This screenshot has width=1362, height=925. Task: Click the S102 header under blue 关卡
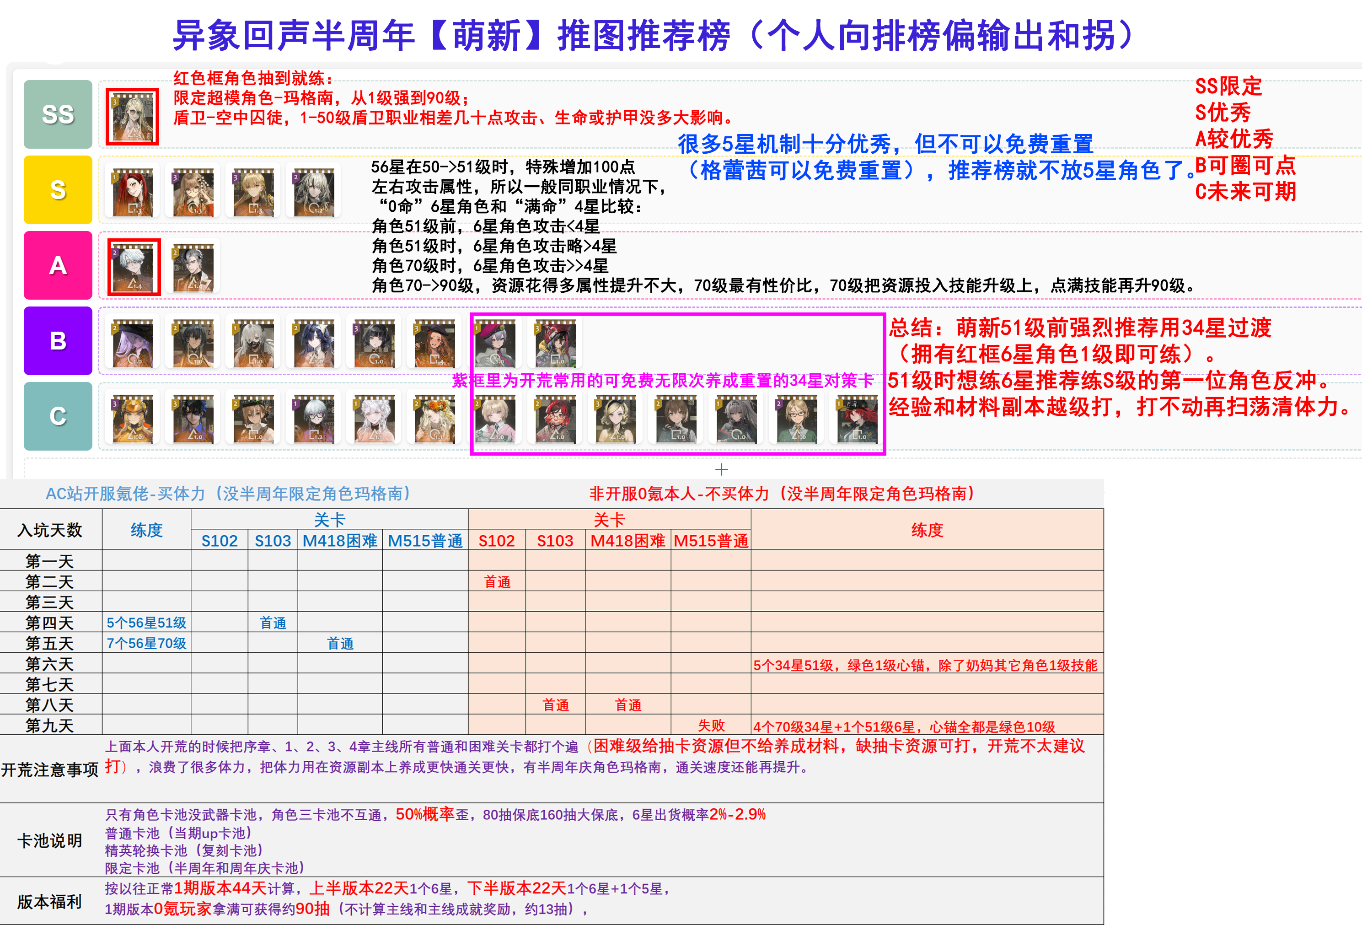point(220,540)
